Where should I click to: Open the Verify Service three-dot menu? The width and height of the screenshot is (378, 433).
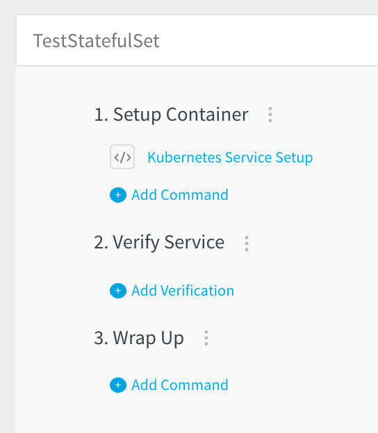(x=247, y=244)
